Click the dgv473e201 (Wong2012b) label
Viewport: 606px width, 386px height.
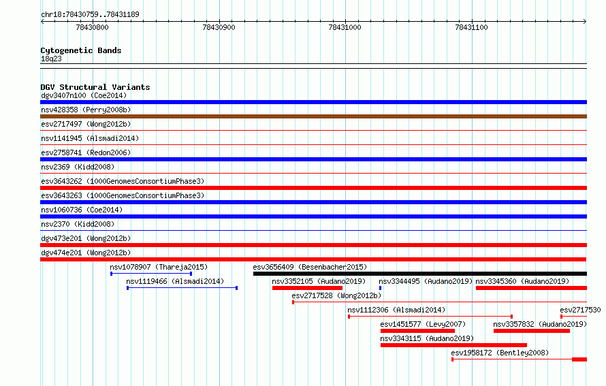pyautogui.click(x=86, y=238)
